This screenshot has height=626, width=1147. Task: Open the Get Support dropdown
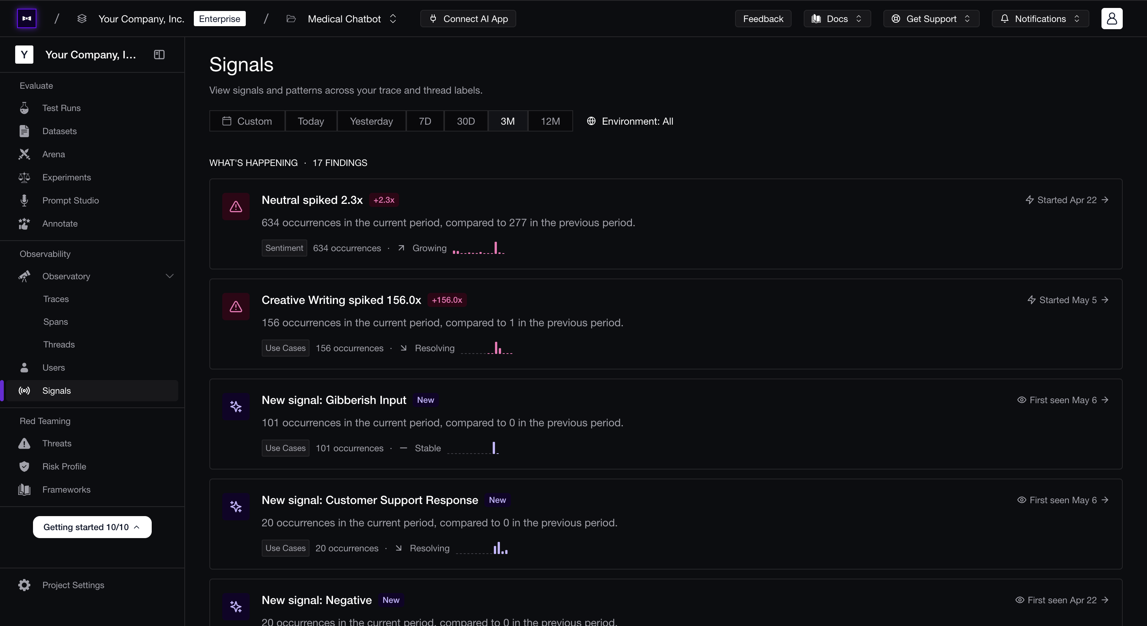coord(931,19)
